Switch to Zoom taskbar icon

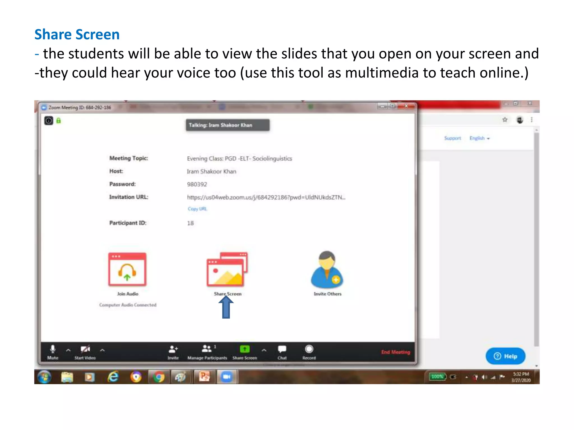(227, 377)
